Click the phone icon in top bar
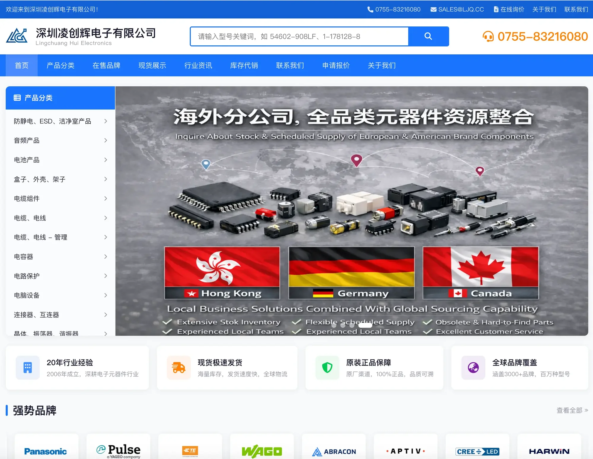This screenshot has height=459, width=593. click(370, 9)
